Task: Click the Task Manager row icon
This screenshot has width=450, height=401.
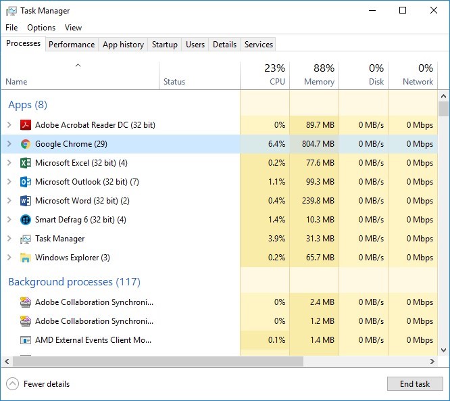Action: [26, 239]
